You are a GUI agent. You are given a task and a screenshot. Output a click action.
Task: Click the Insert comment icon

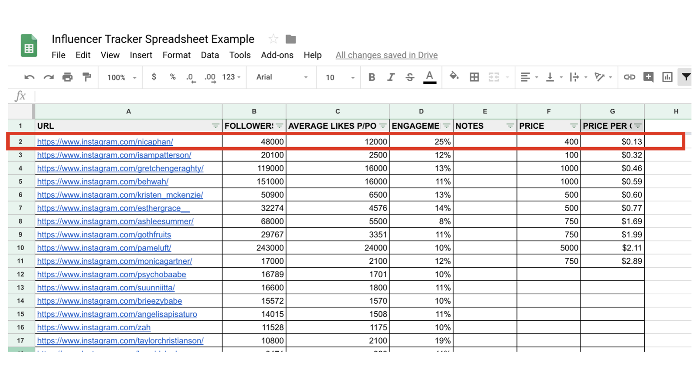[x=648, y=77]
